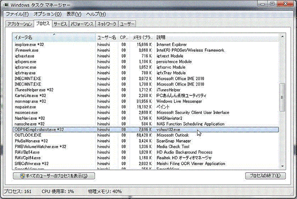Click すべてのユーザーのプロセスを表示 button
Image resolution: width=297 pixels, height=199 pixels.
pos(54,176)
